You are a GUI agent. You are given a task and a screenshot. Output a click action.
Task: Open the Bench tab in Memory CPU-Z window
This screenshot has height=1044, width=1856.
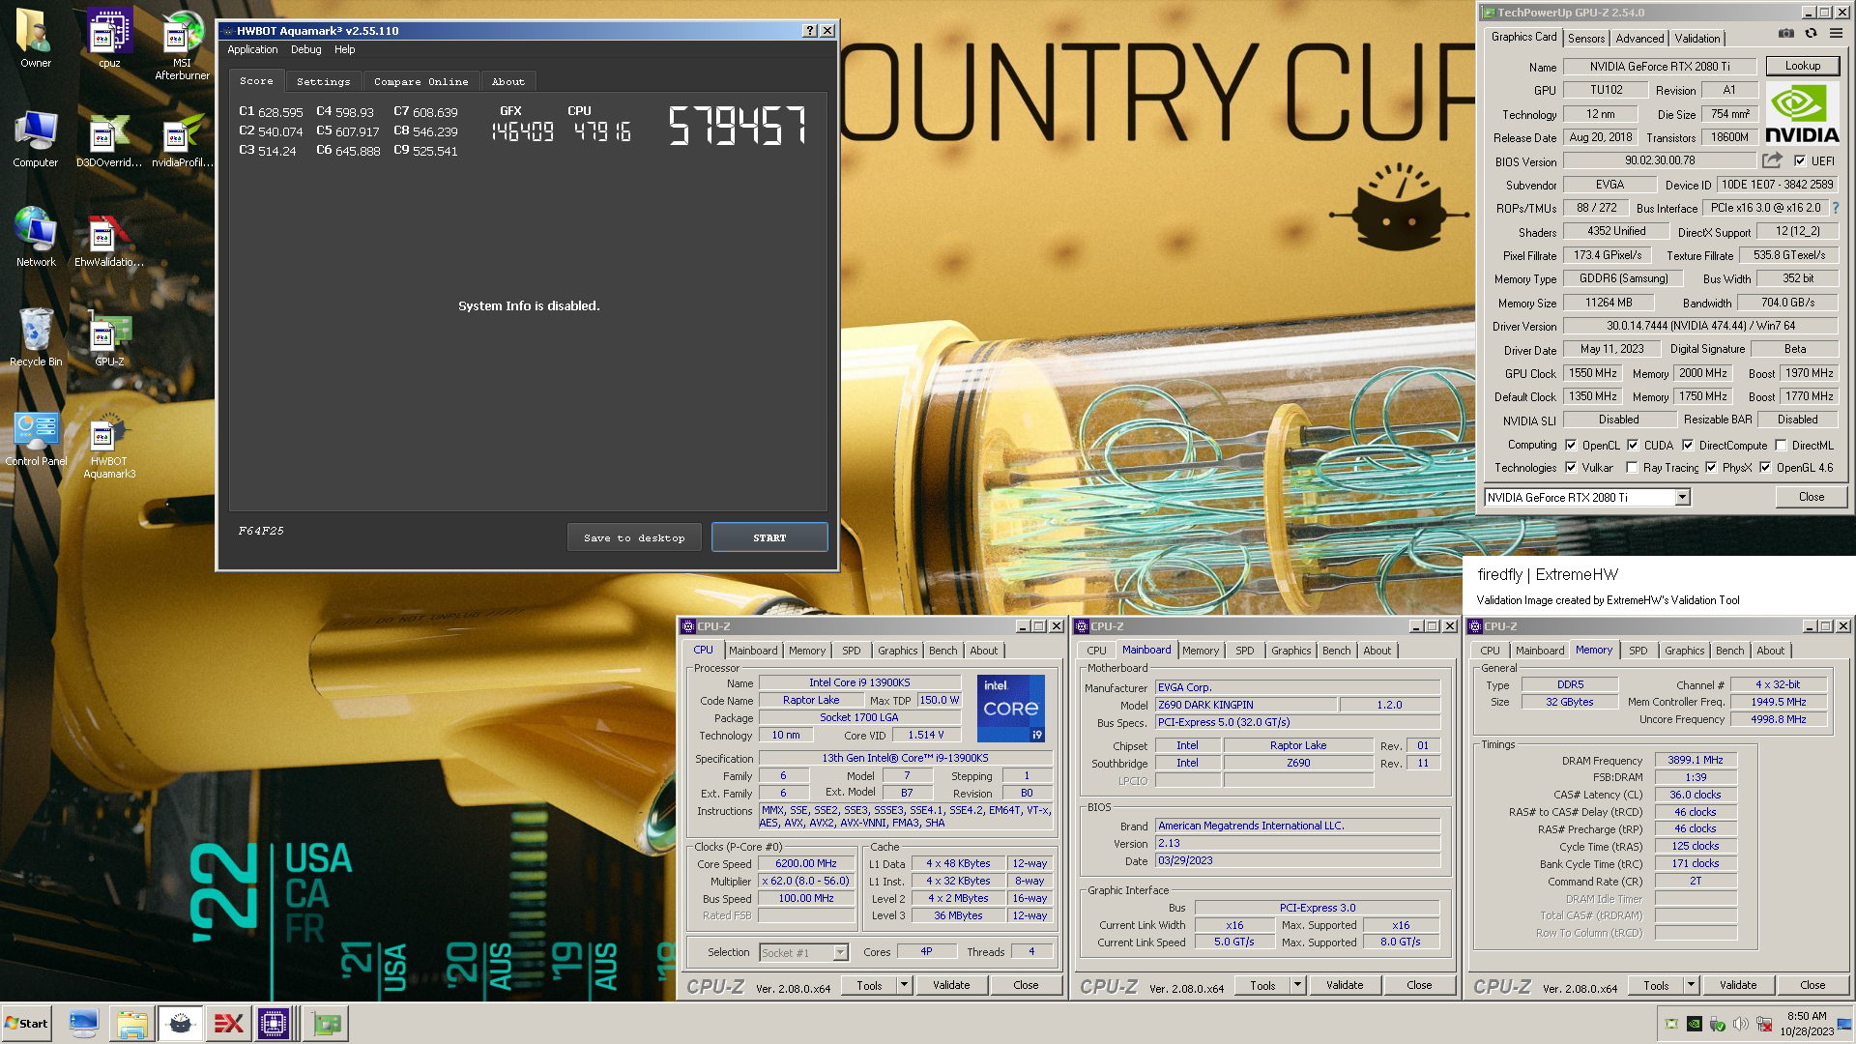pyautogui.click(x=1730, y=651)
